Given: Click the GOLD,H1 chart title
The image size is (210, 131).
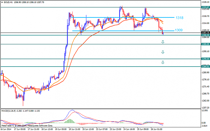Looking at the screenshot, I should point(8,2).
